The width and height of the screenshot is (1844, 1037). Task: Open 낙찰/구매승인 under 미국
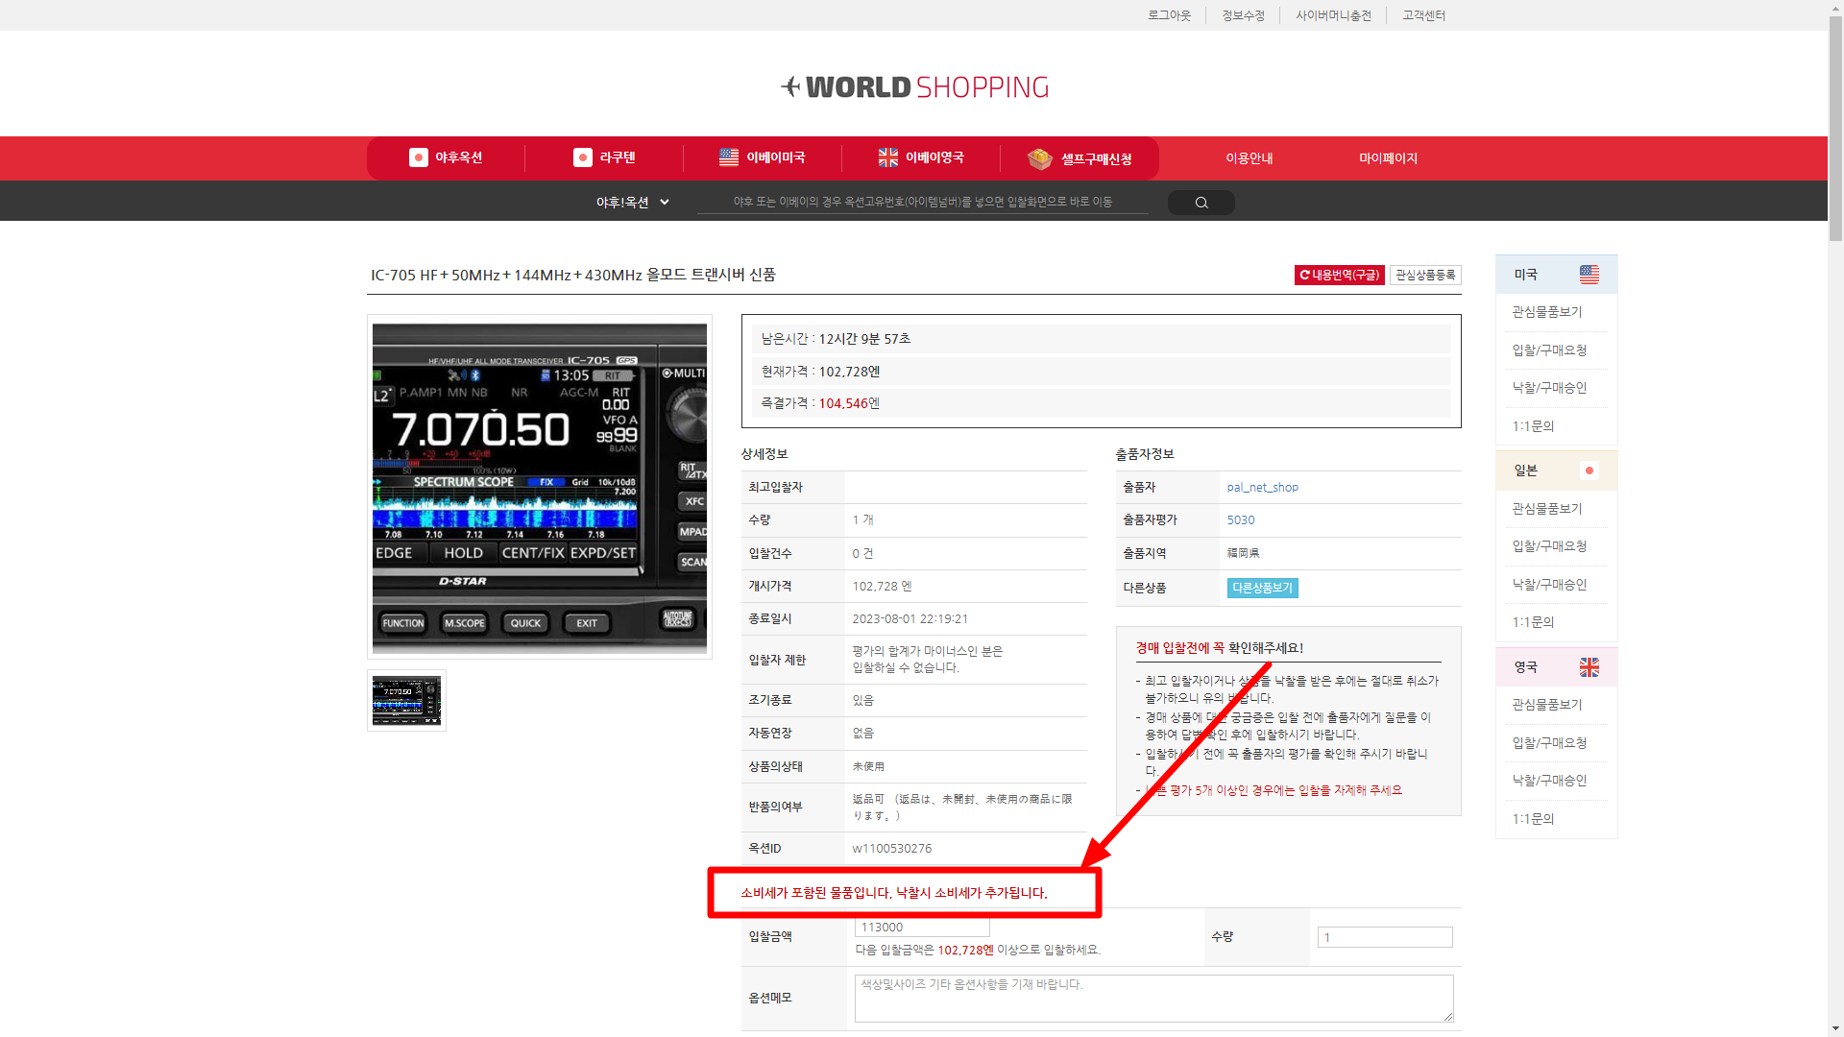pos(1549,388)
